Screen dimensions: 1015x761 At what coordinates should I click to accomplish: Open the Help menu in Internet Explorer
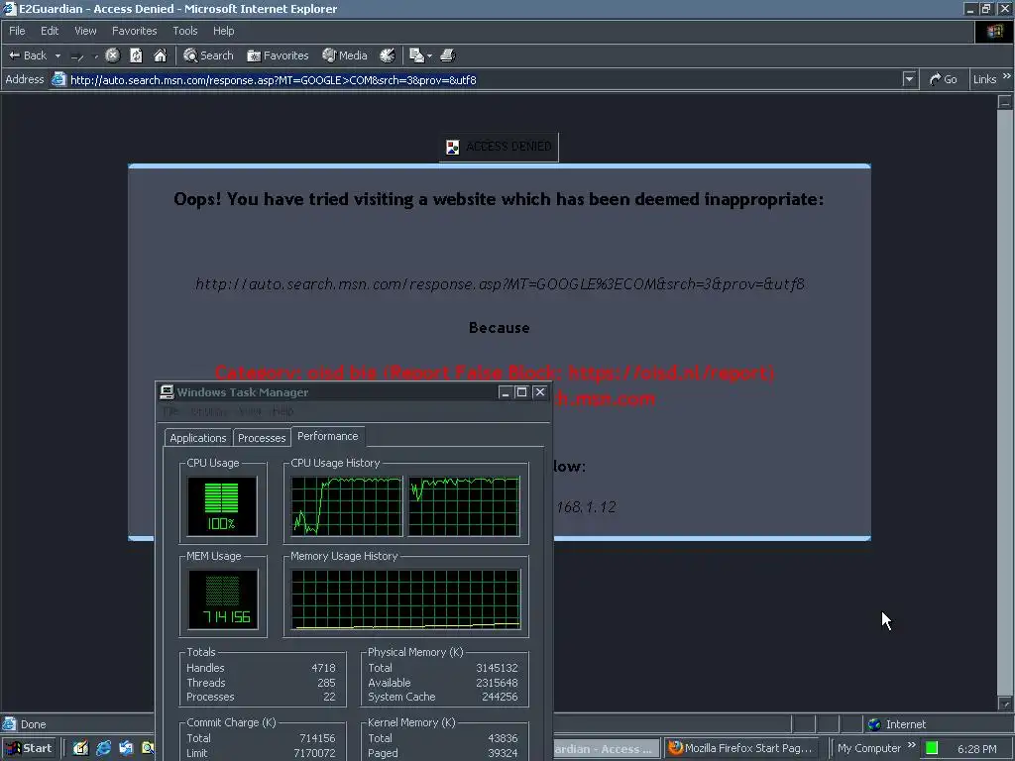(x=223, y=31)
